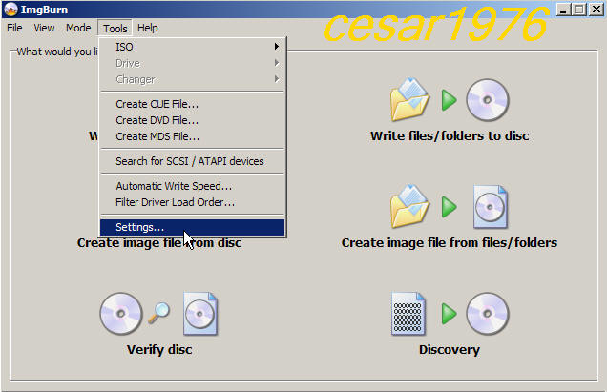Click disc icon above Verify disc
Screen dimensions: 607x392
pos(121,314)
